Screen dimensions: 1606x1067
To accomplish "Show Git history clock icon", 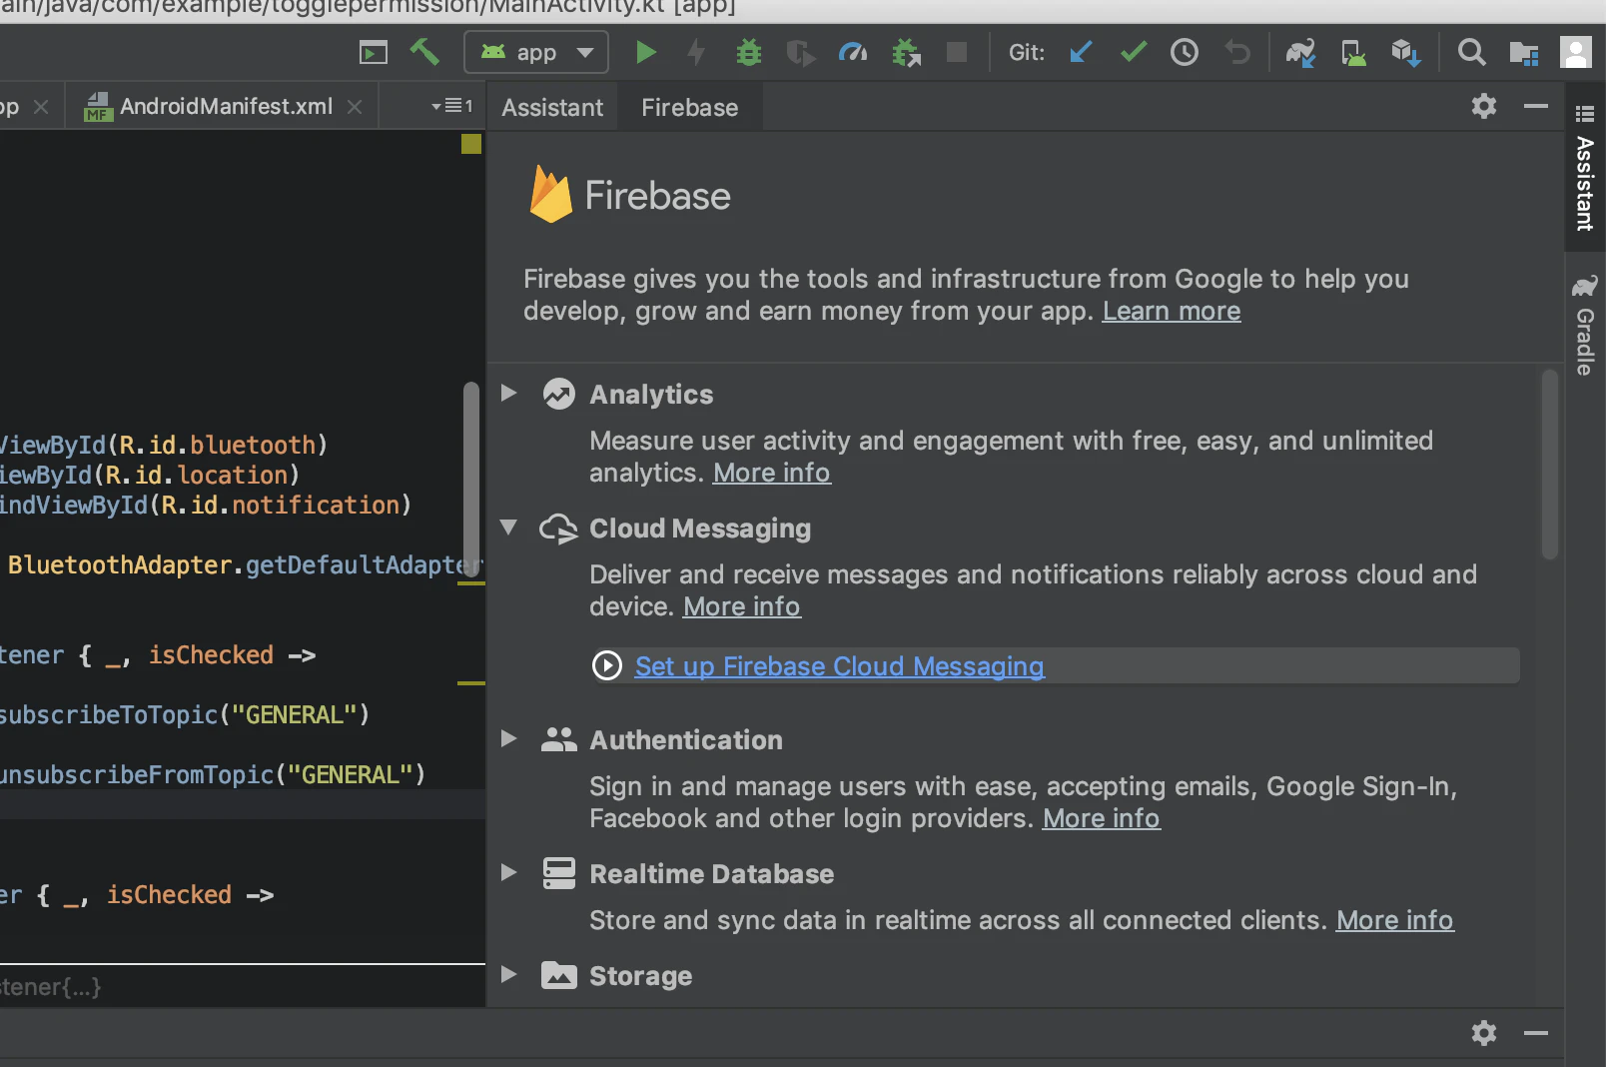I will tap(1185, 52).
